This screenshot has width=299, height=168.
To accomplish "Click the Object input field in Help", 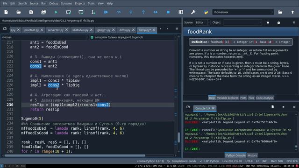I will click(241, 22).
